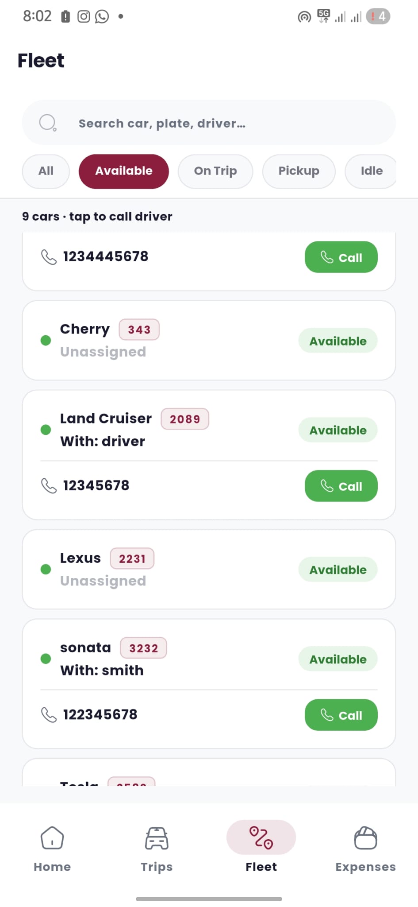Screen dimensions: 418x907
Task: Tap the search magnifier icon
Action: (47, 122)
